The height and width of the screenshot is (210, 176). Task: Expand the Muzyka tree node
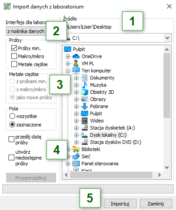click(x=76, y=85)
